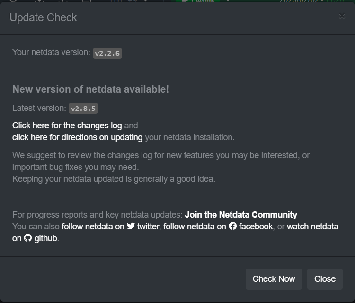The image size is (355, 303).
Task: Select the "watch netdata" link text
Action: (x=312, y=227)
